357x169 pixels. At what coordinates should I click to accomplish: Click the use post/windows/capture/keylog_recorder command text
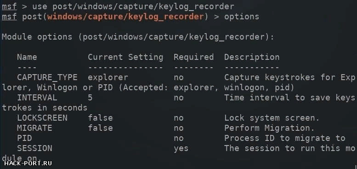133,7
